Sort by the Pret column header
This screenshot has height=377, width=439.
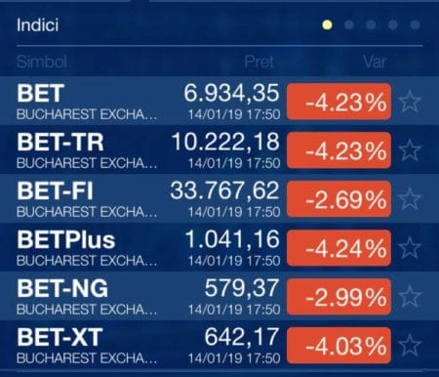[259, 62]
